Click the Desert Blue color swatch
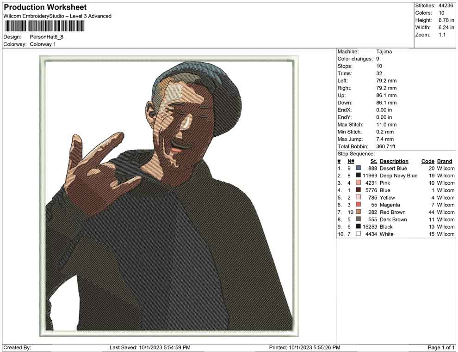Screen dimensions: 458x352 (x=359, y=168)
